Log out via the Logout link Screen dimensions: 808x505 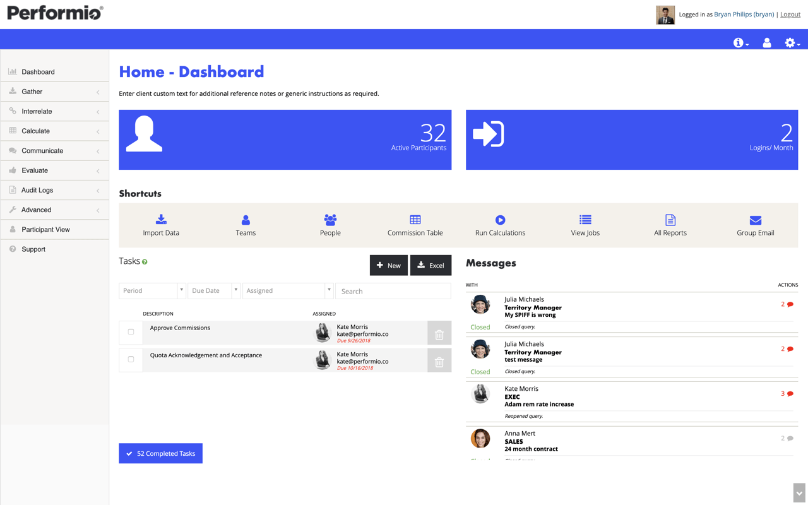point(790,14)
